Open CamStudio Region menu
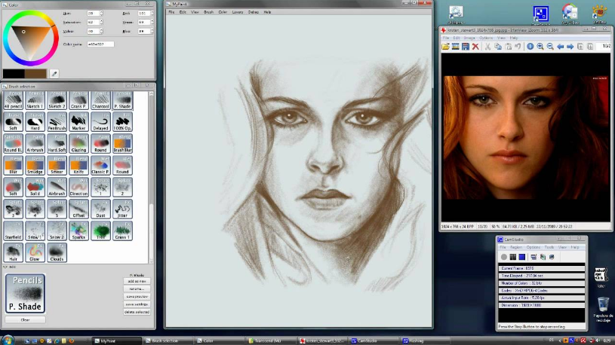The width and height of the screenshot is (615, 345). point(515,248)
